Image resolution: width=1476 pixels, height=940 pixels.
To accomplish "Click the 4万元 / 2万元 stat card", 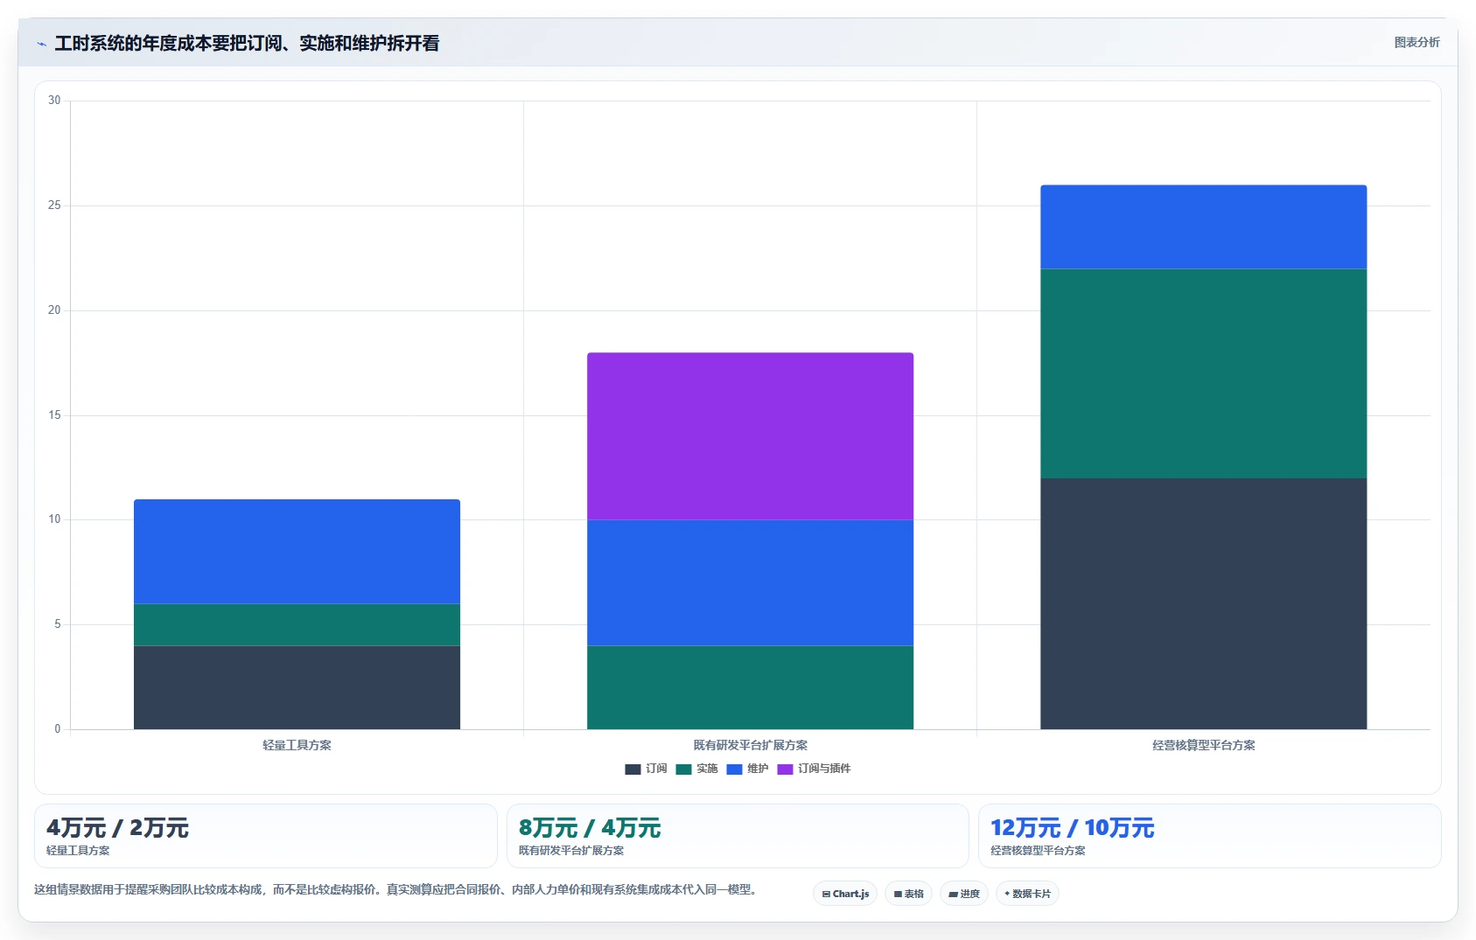I will (266, 836).
